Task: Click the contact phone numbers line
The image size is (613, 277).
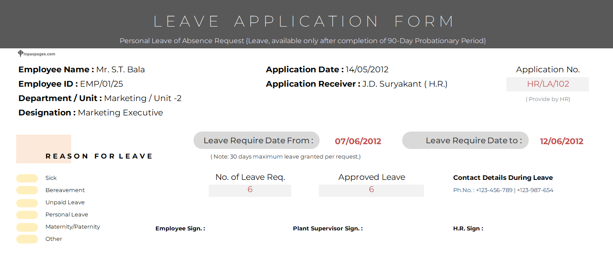Action: (503, 190)
